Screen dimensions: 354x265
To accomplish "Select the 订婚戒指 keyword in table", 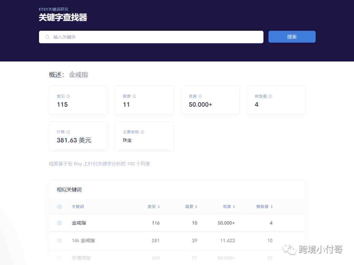I will pyautogui.click(x=81, y=258).
